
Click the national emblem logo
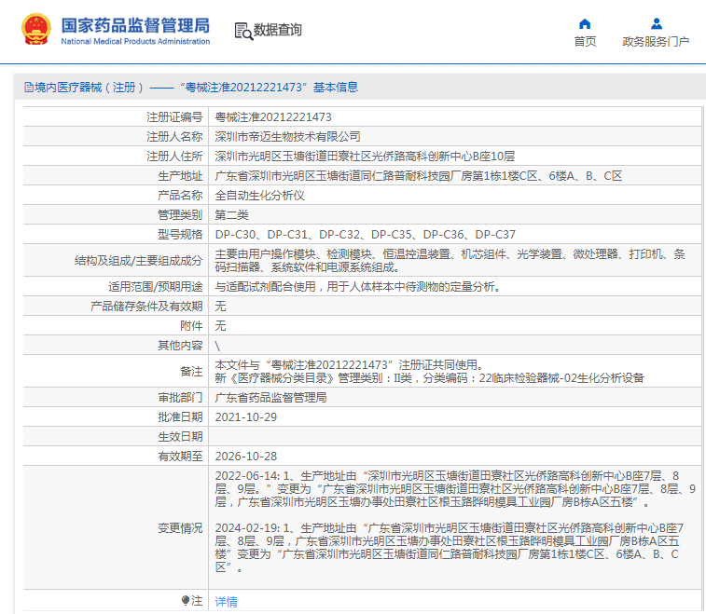point(36,29)
